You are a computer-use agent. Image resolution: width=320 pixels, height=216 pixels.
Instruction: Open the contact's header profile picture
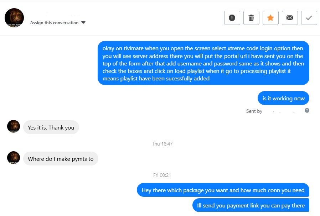tap(14, 18)
